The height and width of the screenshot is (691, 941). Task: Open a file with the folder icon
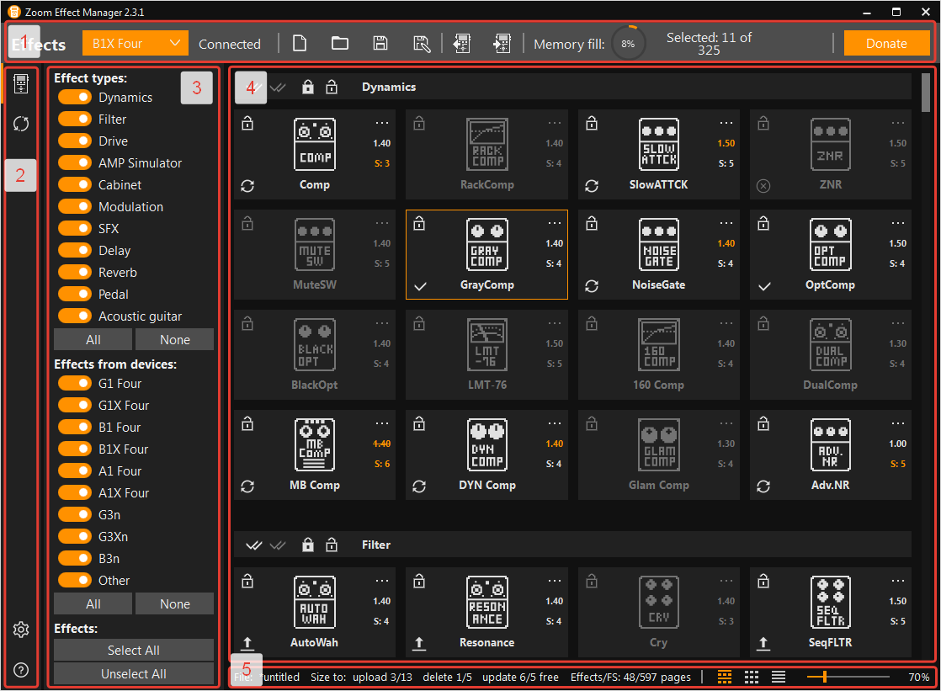click(x=340, y=44)
